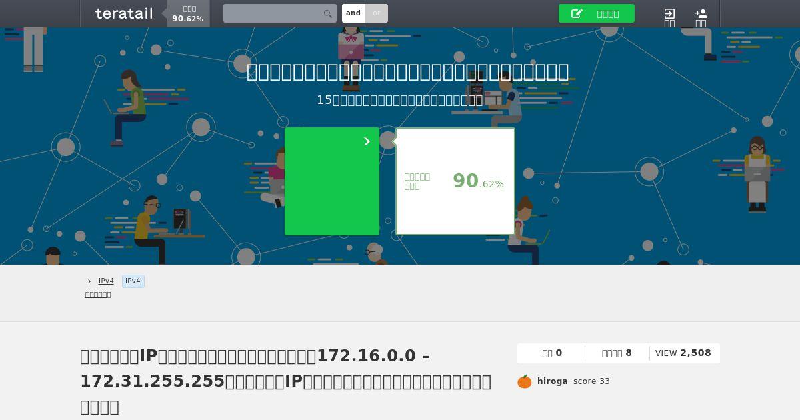Click the white 90.62% rate card
Viewport: 800px width, 420px height.
coord(455,181)
